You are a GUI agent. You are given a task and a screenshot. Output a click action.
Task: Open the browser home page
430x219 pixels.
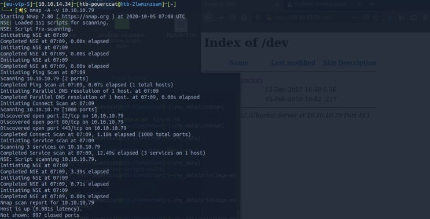244,18
